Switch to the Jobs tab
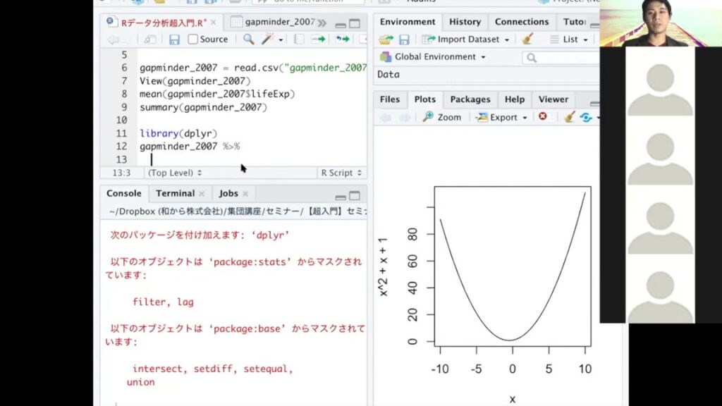 pyautogui.click(x=228, y=193)
